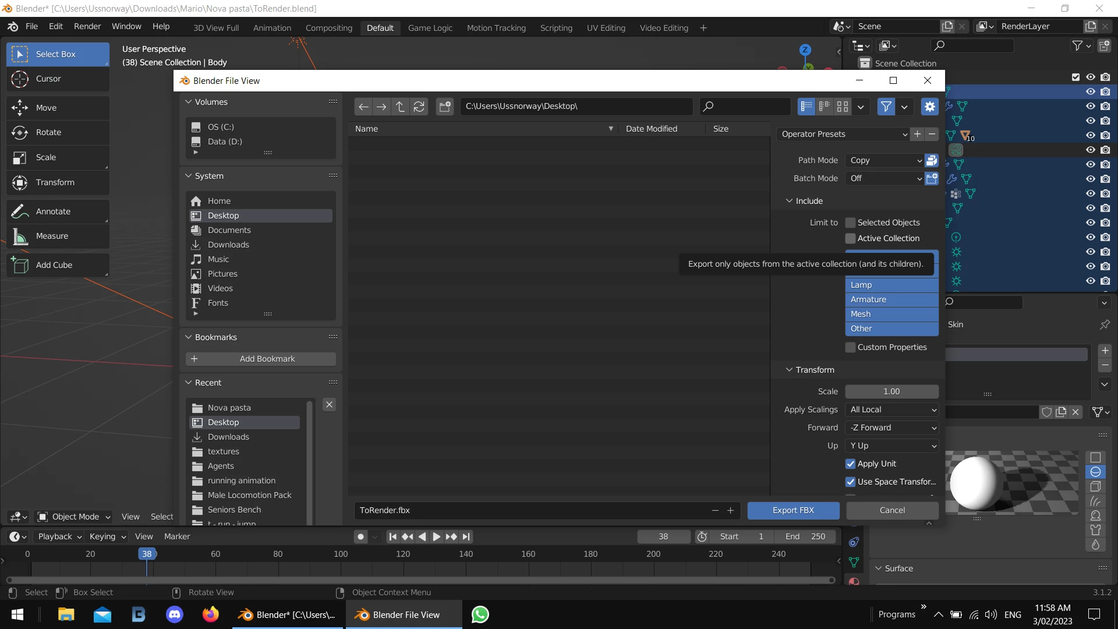Click the Scale value slider field
This screenshot has height=629, width=1118.
click(x=891, y=391)
